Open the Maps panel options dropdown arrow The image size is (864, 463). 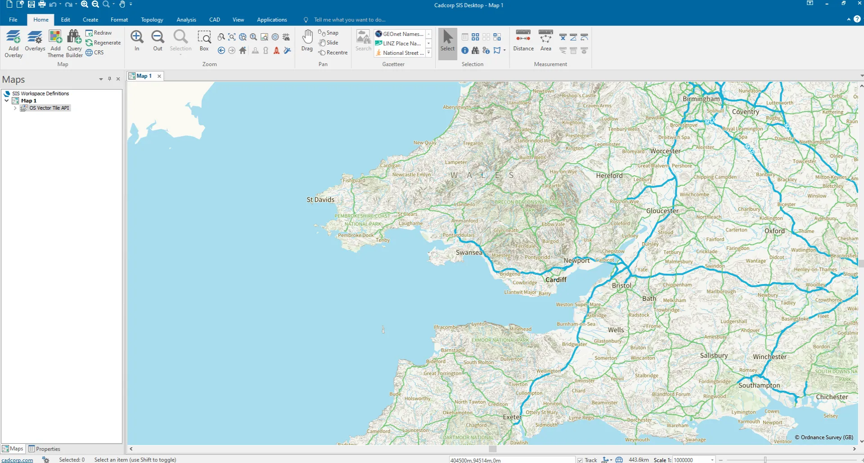pos(101,79)
